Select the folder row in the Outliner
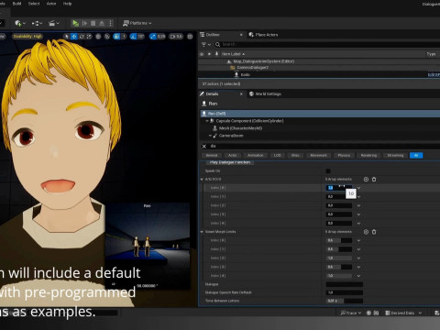The image size is (440, 330). 319,68
